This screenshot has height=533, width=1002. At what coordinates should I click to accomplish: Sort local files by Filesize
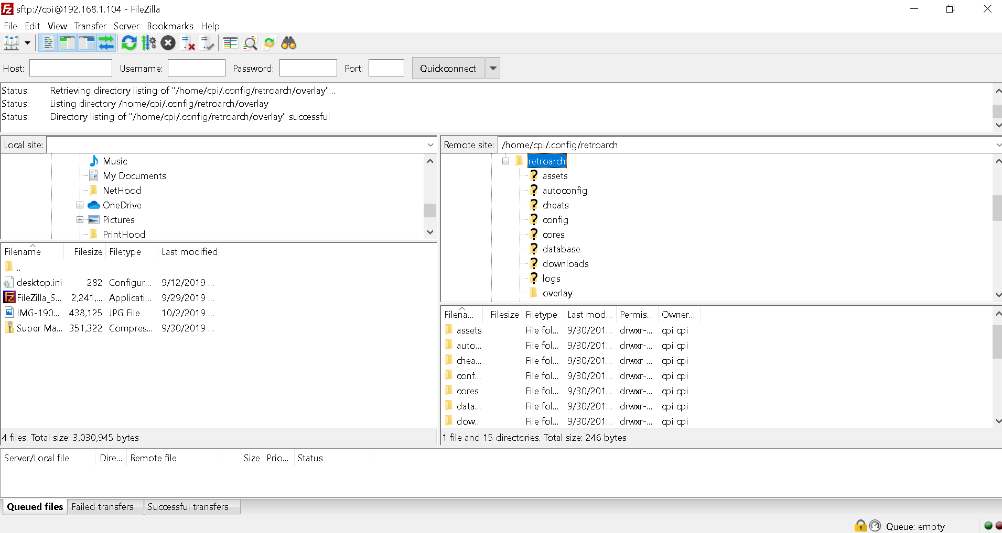85,252
